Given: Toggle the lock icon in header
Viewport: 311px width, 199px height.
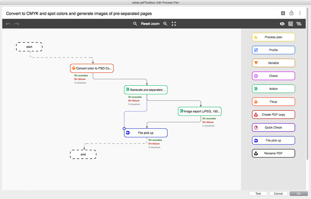Looking at the screenshot, I should pos(291,13).
